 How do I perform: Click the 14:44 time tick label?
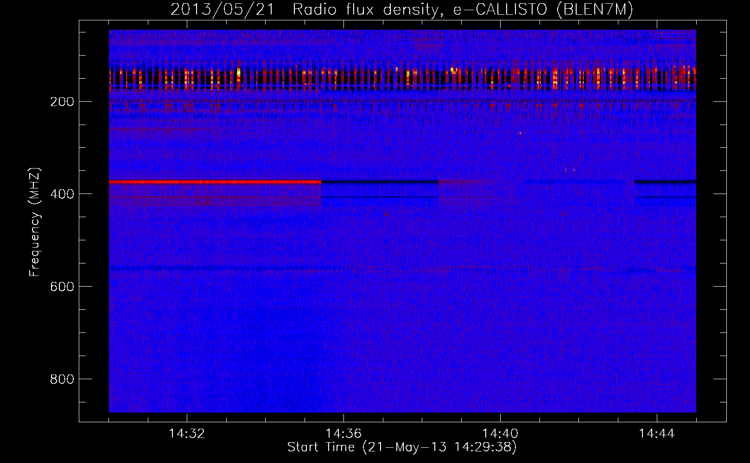click(657, 434)
